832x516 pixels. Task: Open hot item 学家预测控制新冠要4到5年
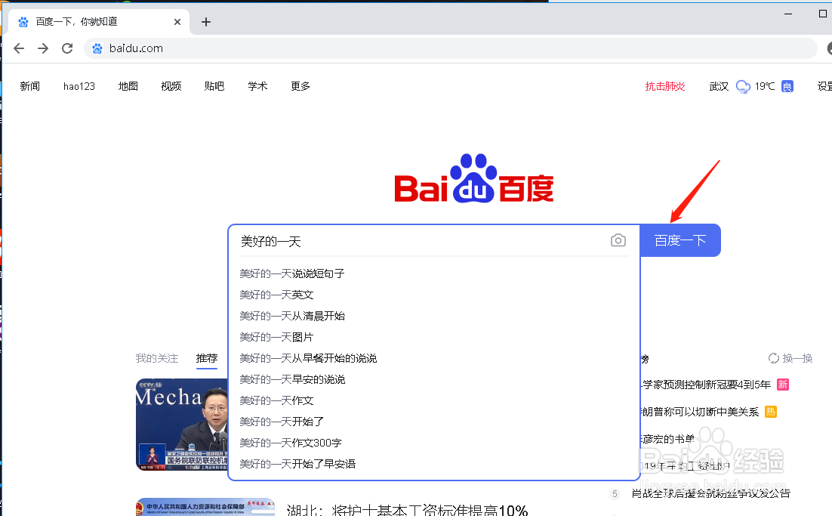point(706,385)
